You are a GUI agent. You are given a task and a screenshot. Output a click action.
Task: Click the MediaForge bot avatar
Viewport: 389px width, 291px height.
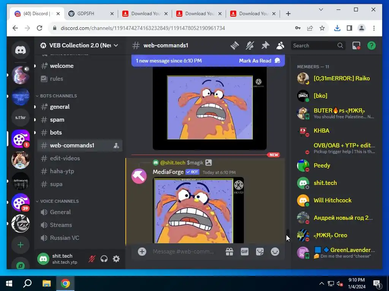pos(139,176)
